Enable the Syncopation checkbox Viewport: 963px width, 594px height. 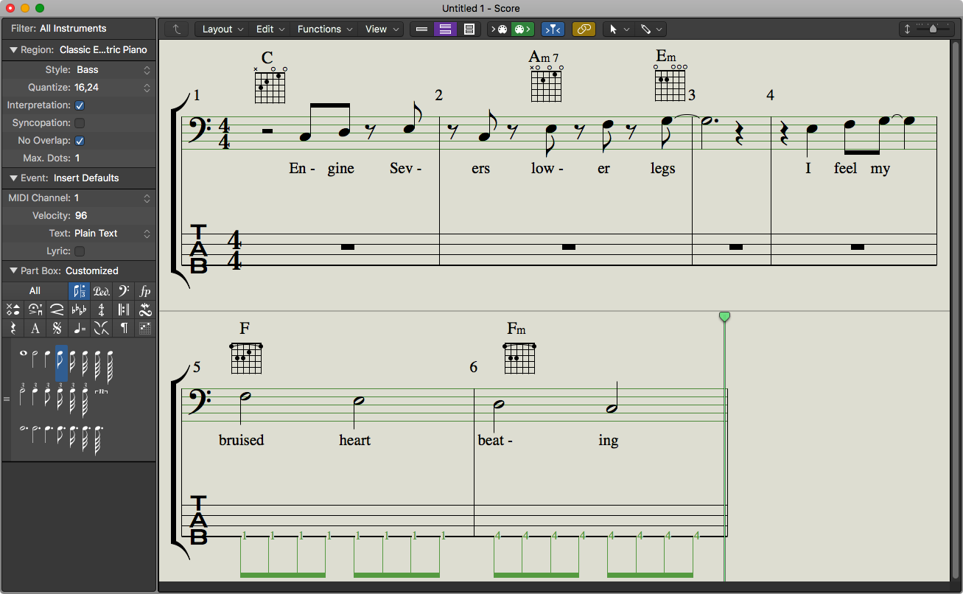[80, 123]
